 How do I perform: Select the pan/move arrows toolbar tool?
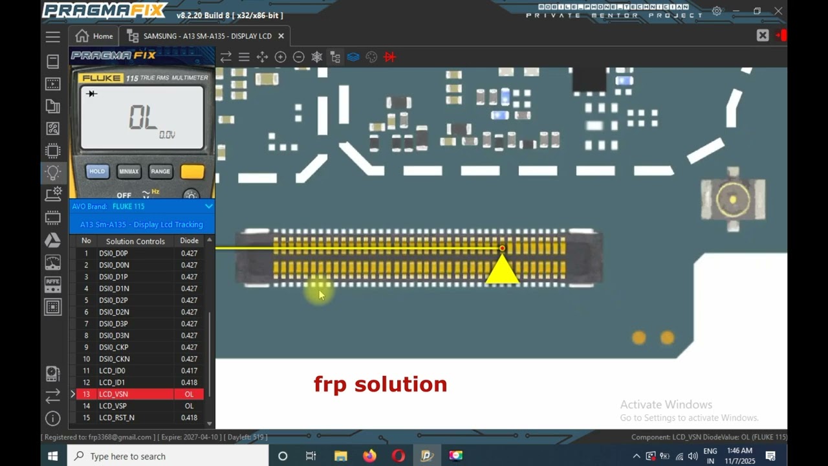262,57
